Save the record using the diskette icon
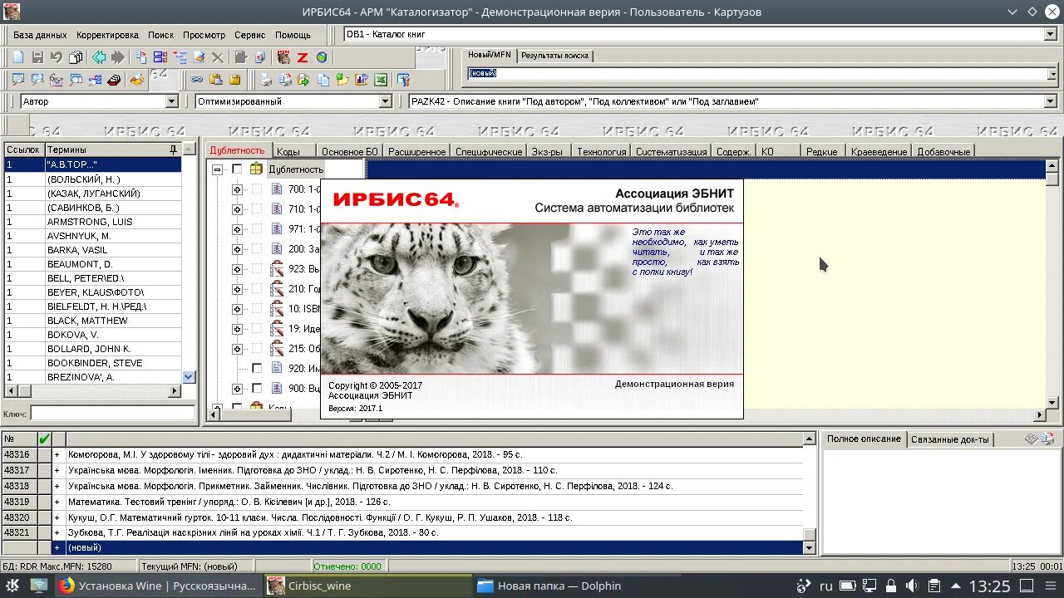The width and height of the screenshot is (1064, 598). click(38, 56)
